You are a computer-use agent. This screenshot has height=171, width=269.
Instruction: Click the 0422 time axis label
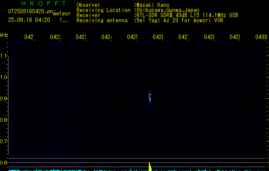click(x=55, y=37)
